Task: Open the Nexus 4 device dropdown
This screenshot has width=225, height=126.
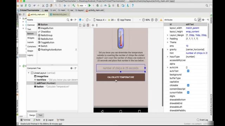Action: 100,20
